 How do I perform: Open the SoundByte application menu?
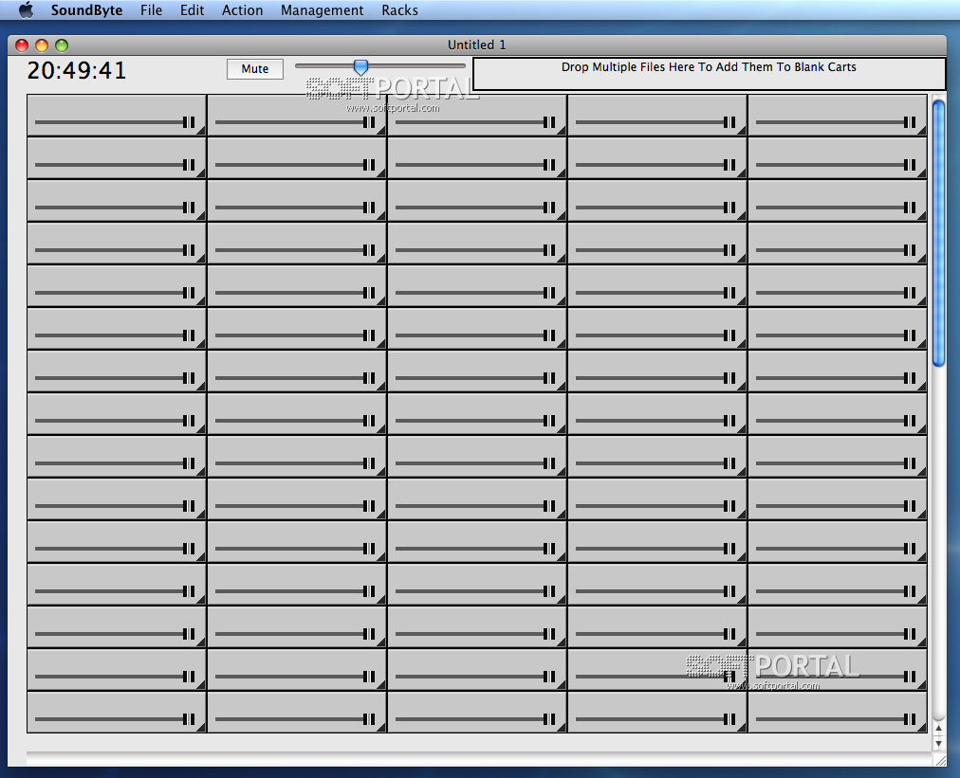[x=86, y=10]
